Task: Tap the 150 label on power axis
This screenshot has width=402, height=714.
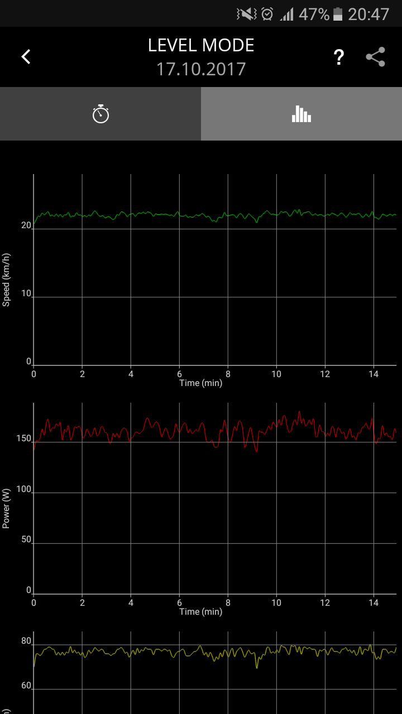Action: pyautogui.click(x=24, y=439)
